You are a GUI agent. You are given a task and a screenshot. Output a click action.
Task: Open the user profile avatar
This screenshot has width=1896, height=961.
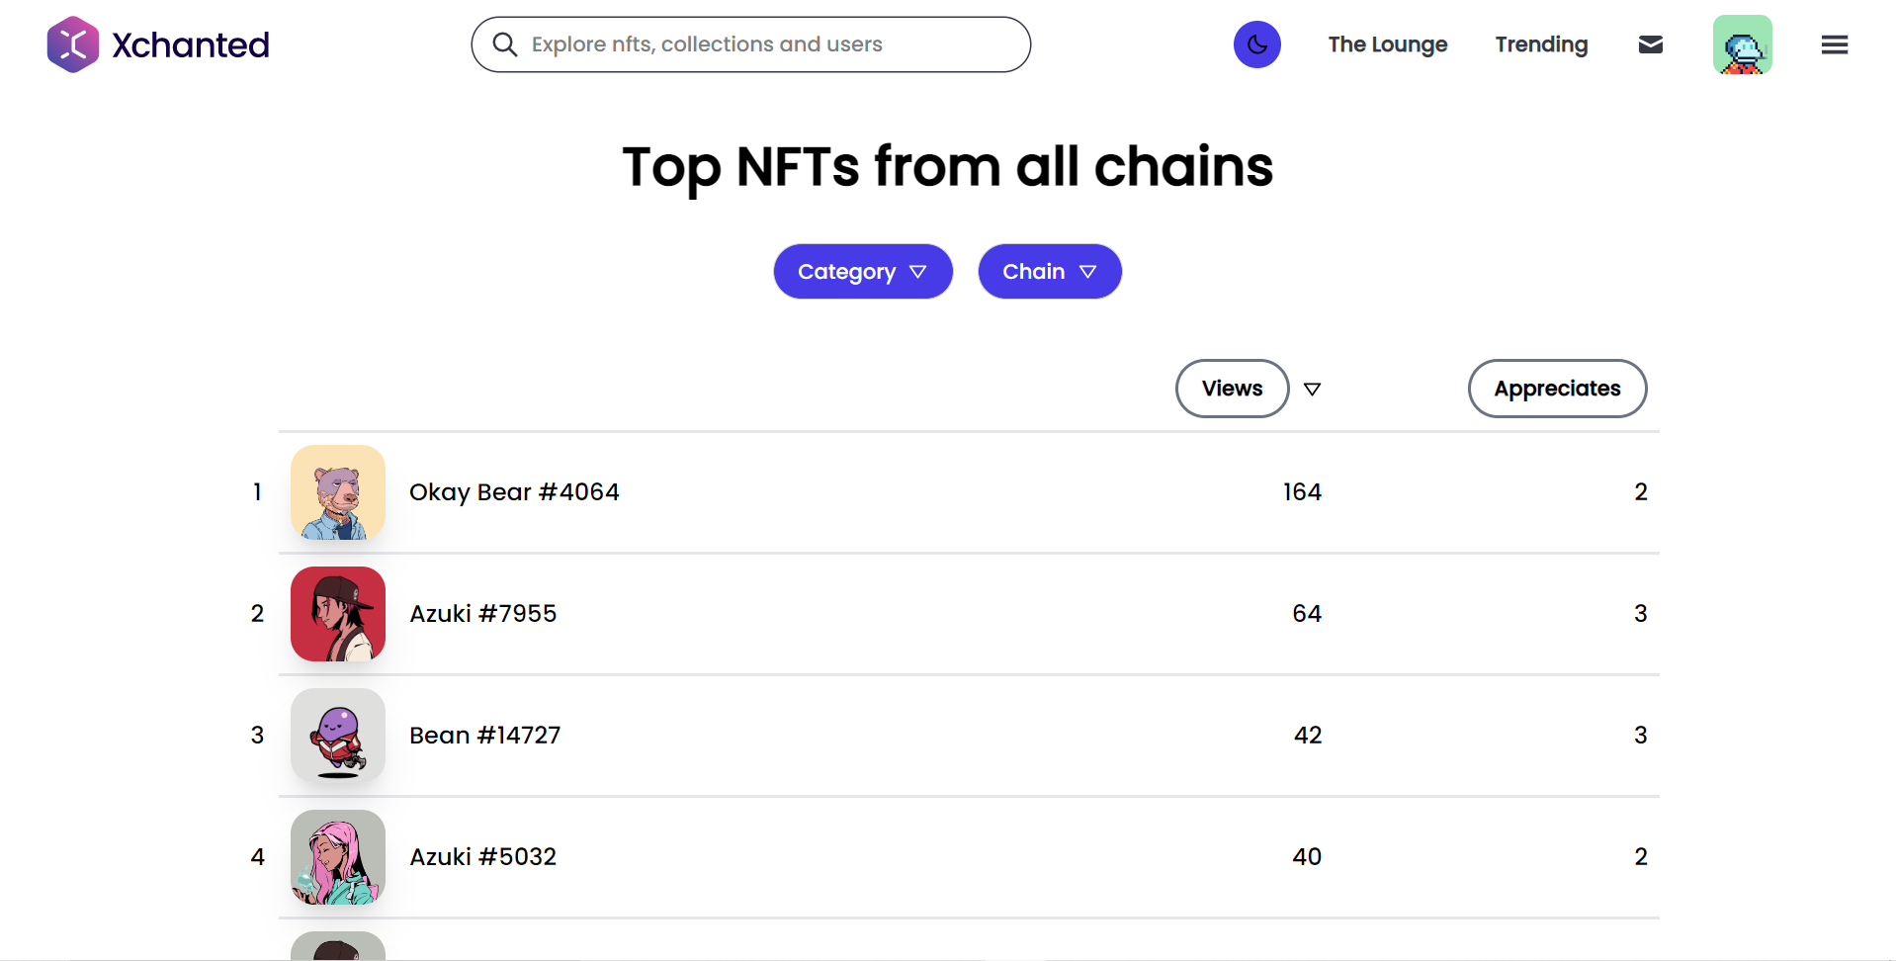click(1742, 44)
